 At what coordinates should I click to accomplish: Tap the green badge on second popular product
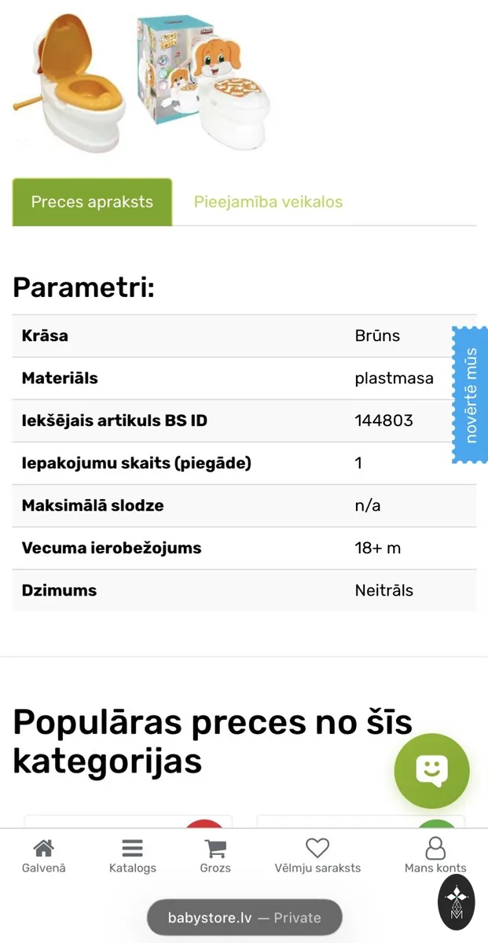coord(436,824)
